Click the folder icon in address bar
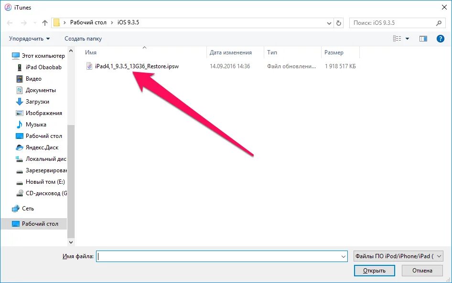This screenshot has height=283, width=452. click(56, 22)
